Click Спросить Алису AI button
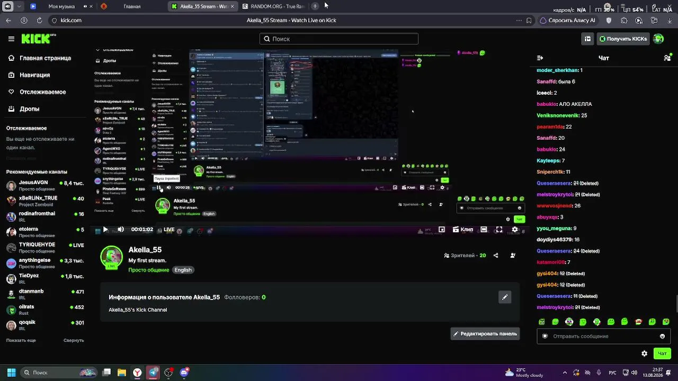Screen dimensions: 678x381 pos(567,20)
